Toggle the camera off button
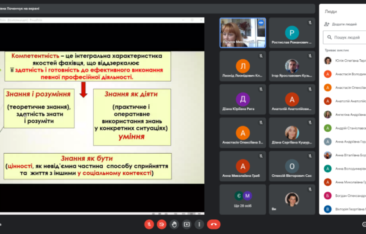Screen dimensions: 366x234 [162, 224]
